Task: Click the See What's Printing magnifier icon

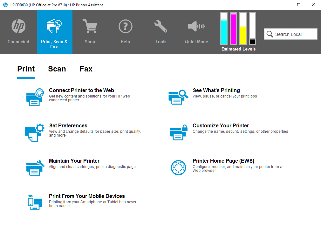Action: tap(178, 97)
